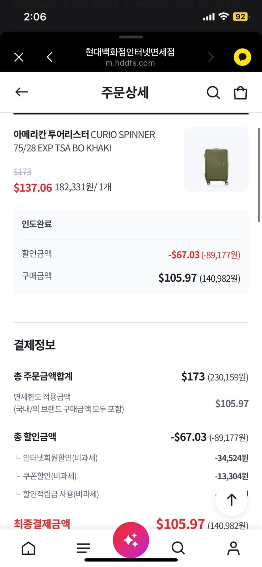This screenshot has height=567, width=262.
Task: Close the in-app browser with X
Action: tap(19, 57)
